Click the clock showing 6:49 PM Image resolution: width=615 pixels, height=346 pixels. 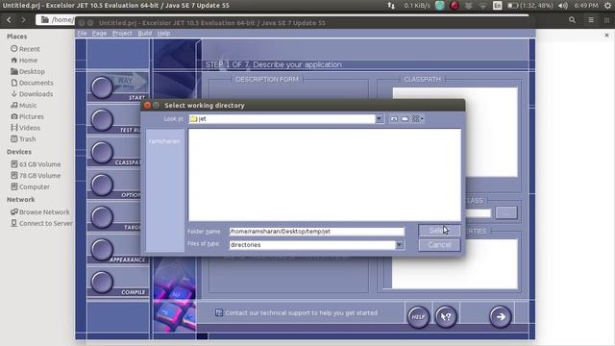(586, 6)
